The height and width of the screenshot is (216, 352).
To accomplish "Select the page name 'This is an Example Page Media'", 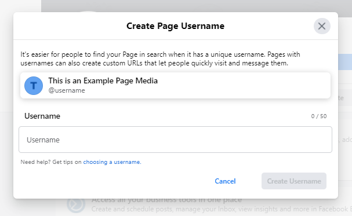I will 103,81.
